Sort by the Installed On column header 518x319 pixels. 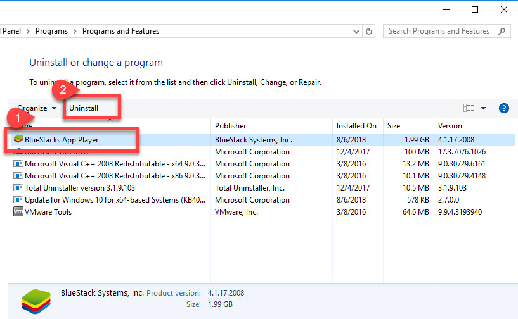358,126
